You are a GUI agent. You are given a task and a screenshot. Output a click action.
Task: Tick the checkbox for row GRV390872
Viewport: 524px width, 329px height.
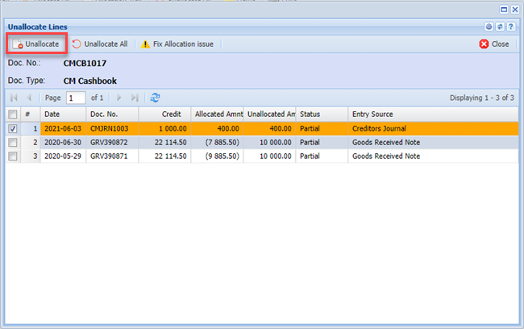click(x=13, y=142)
